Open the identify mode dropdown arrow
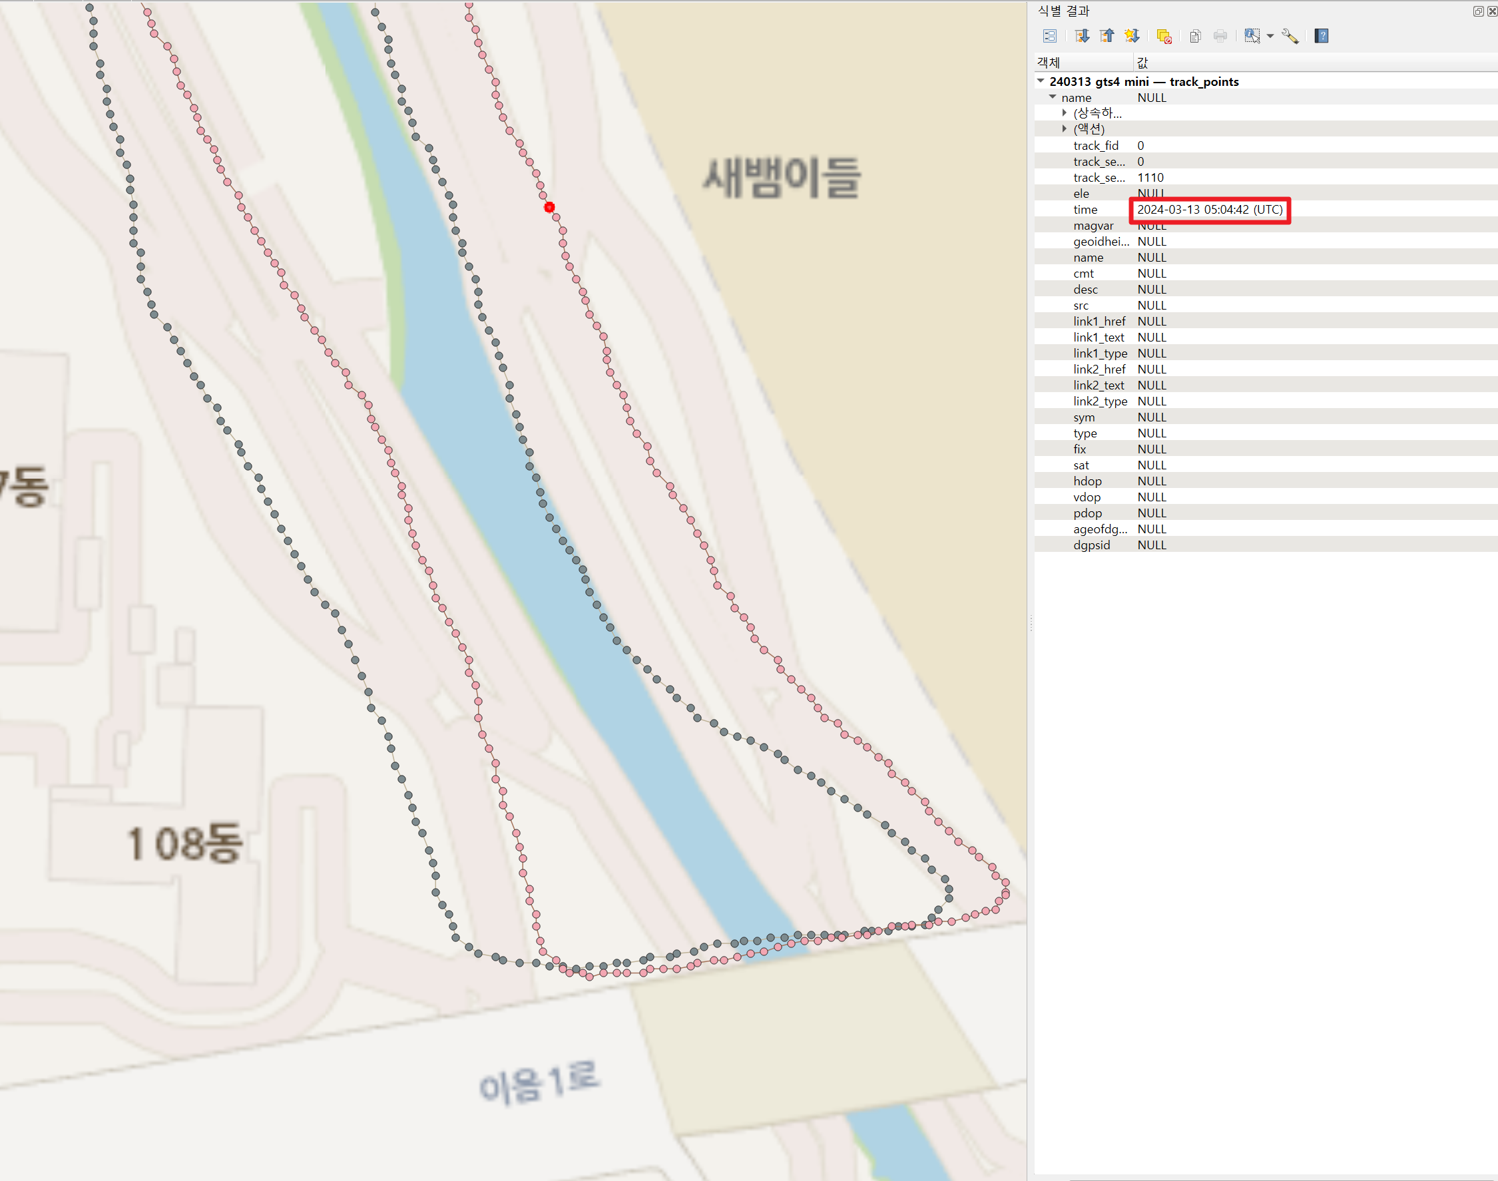The width and height of the screenshot is (1498, 1181). point(1270,36)
